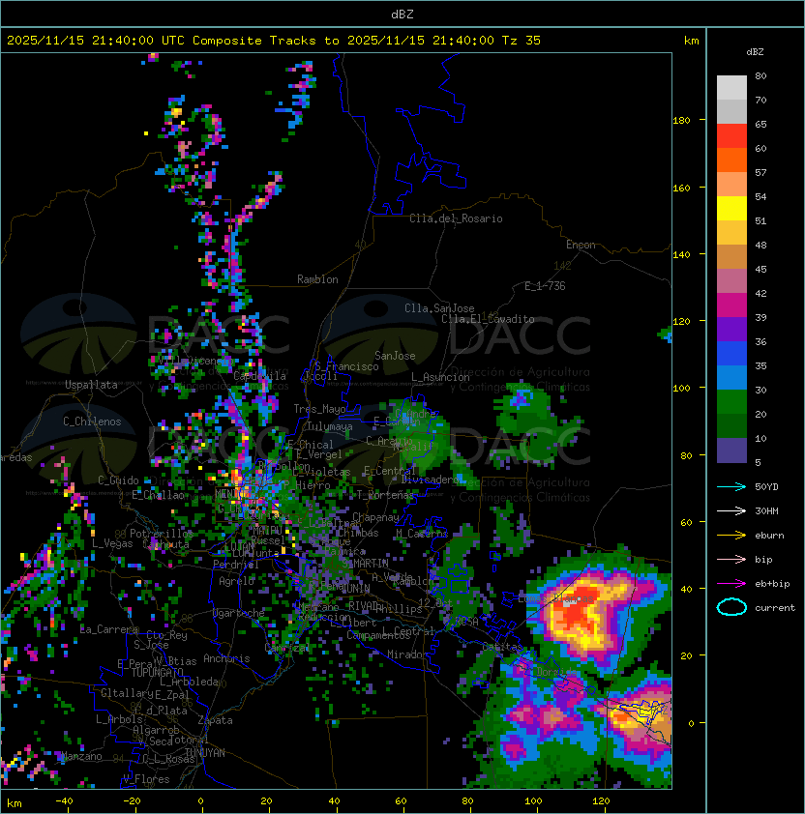Click the '120' tick on horizontal axis
The width and height of the screenshot is (805, 814).
601,801
